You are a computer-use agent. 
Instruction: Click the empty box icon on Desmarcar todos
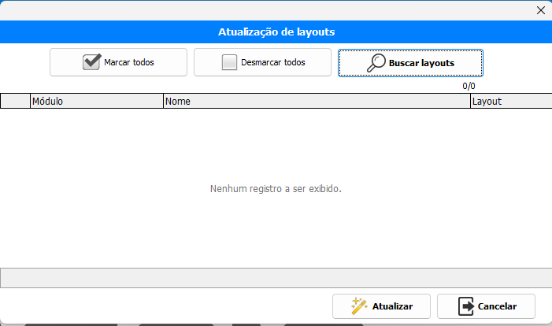tap(229, 62)
